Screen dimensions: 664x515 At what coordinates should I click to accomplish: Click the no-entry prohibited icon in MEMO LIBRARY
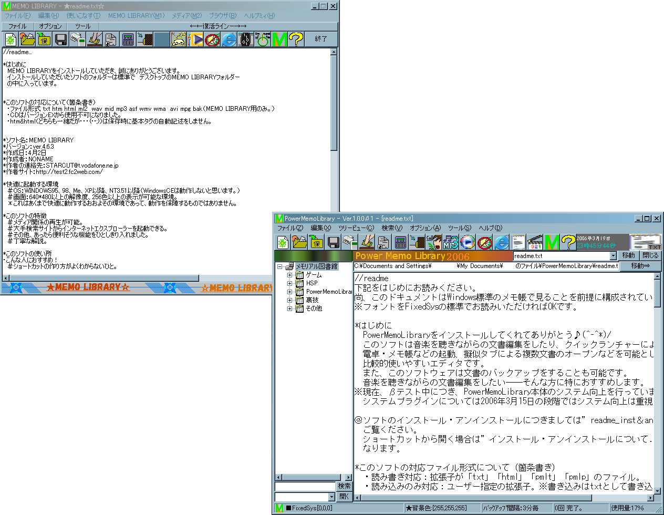pos(212,39)
